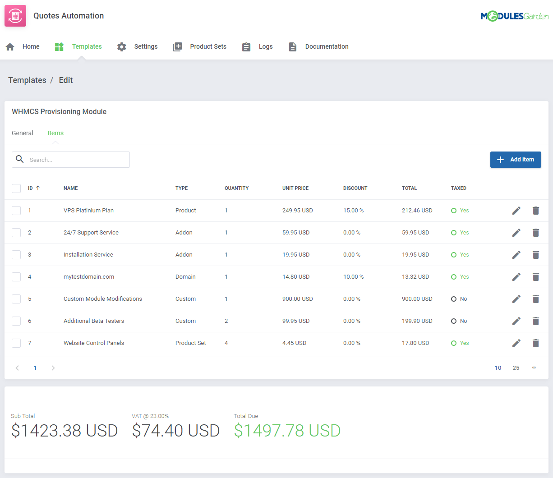553x478 pixels.
Task: Open Settings via the gear icon
Action: pyautogui.click(x=121, y=46)
